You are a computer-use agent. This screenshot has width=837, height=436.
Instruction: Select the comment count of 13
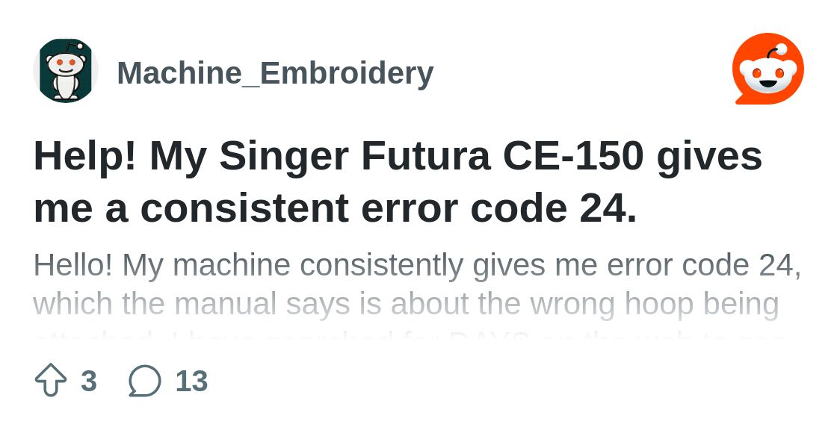tap(191, 381)
